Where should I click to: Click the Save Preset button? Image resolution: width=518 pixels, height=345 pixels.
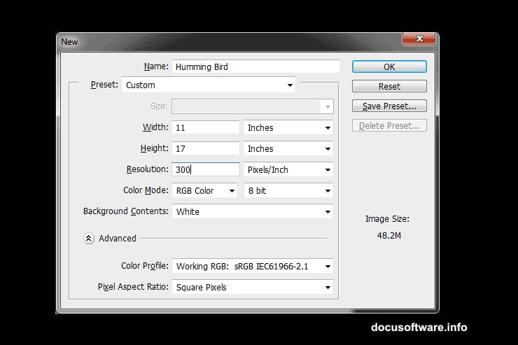coord(389,106)
